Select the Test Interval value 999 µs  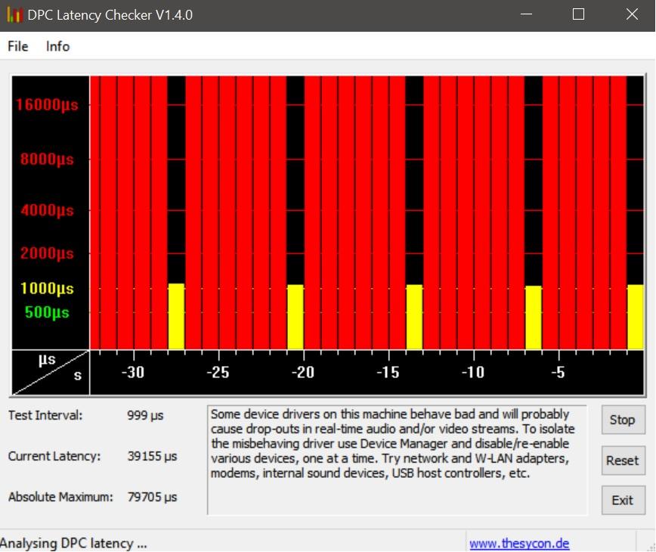click(145, 416)
